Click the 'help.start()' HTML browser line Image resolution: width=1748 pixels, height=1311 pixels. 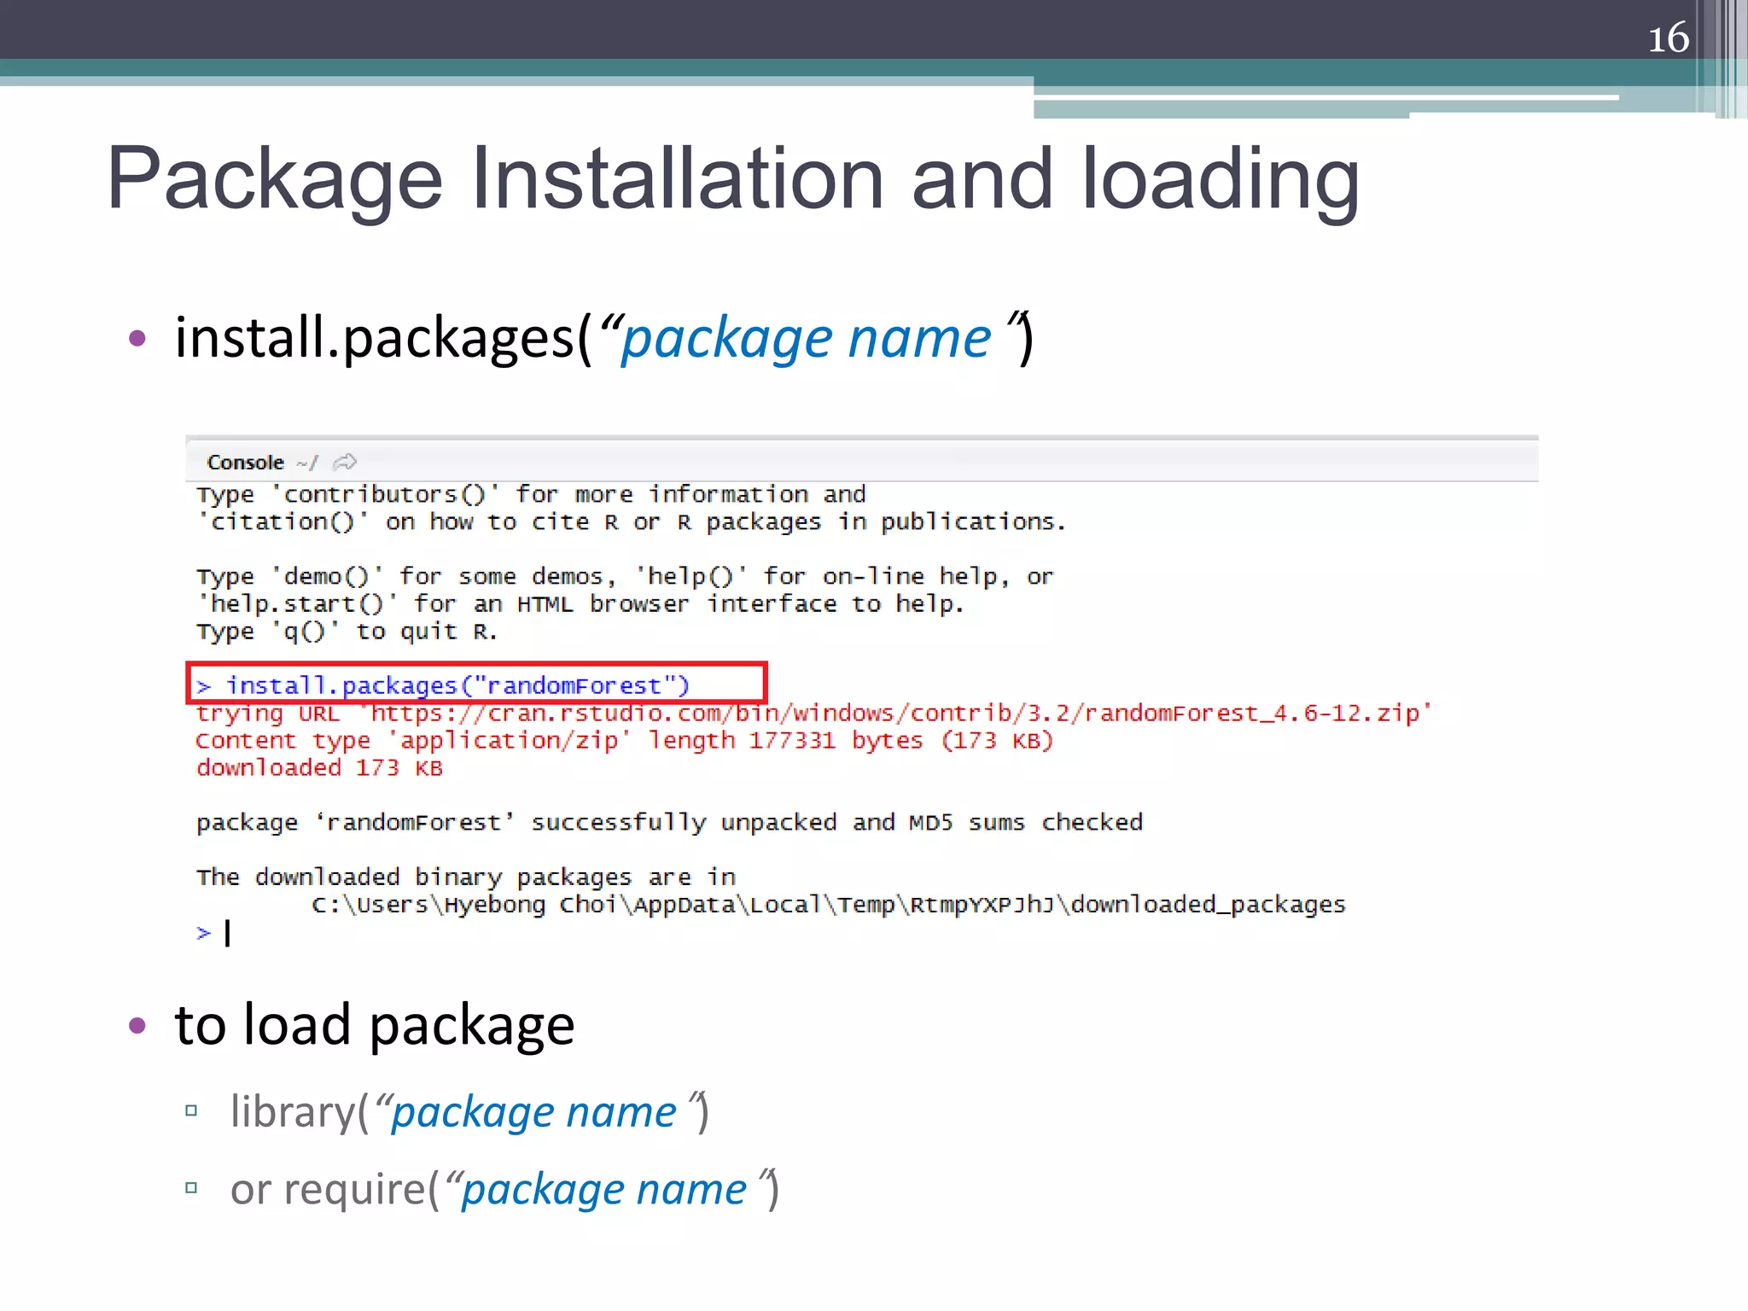pos(580,604)
